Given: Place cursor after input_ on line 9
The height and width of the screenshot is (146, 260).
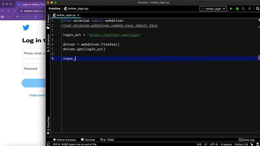Looking at the screenshot, I should pos(75,58).
